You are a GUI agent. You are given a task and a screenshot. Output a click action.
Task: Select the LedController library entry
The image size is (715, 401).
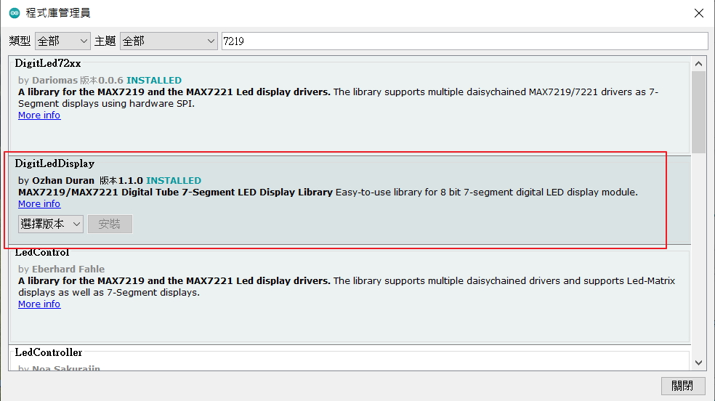click(49, 353)
